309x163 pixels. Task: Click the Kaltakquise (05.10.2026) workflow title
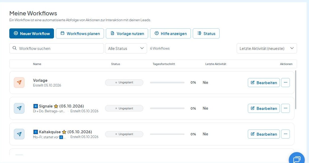click(62, 132)
